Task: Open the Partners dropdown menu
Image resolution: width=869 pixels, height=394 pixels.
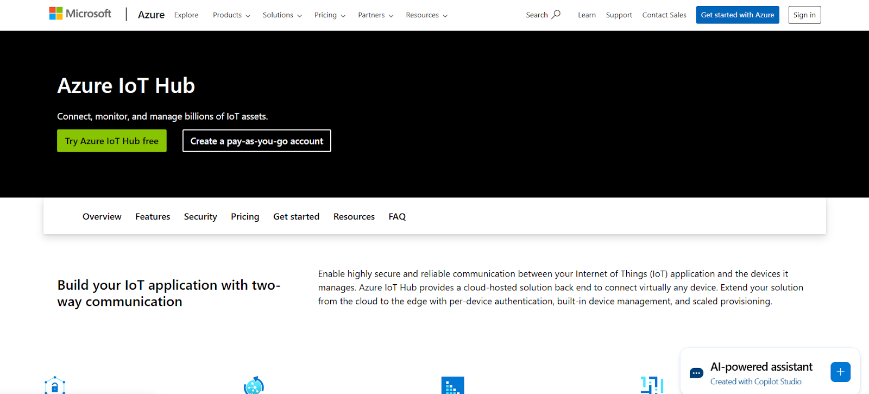Action: [375, 15]
